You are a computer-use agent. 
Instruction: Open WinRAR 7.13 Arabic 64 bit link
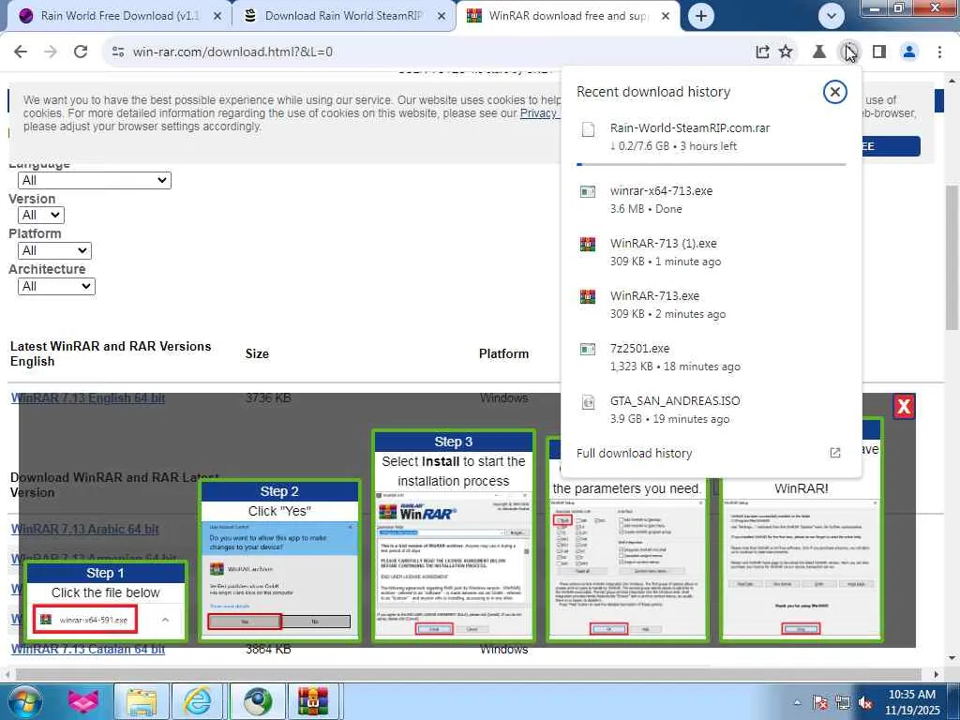[85, 529]
